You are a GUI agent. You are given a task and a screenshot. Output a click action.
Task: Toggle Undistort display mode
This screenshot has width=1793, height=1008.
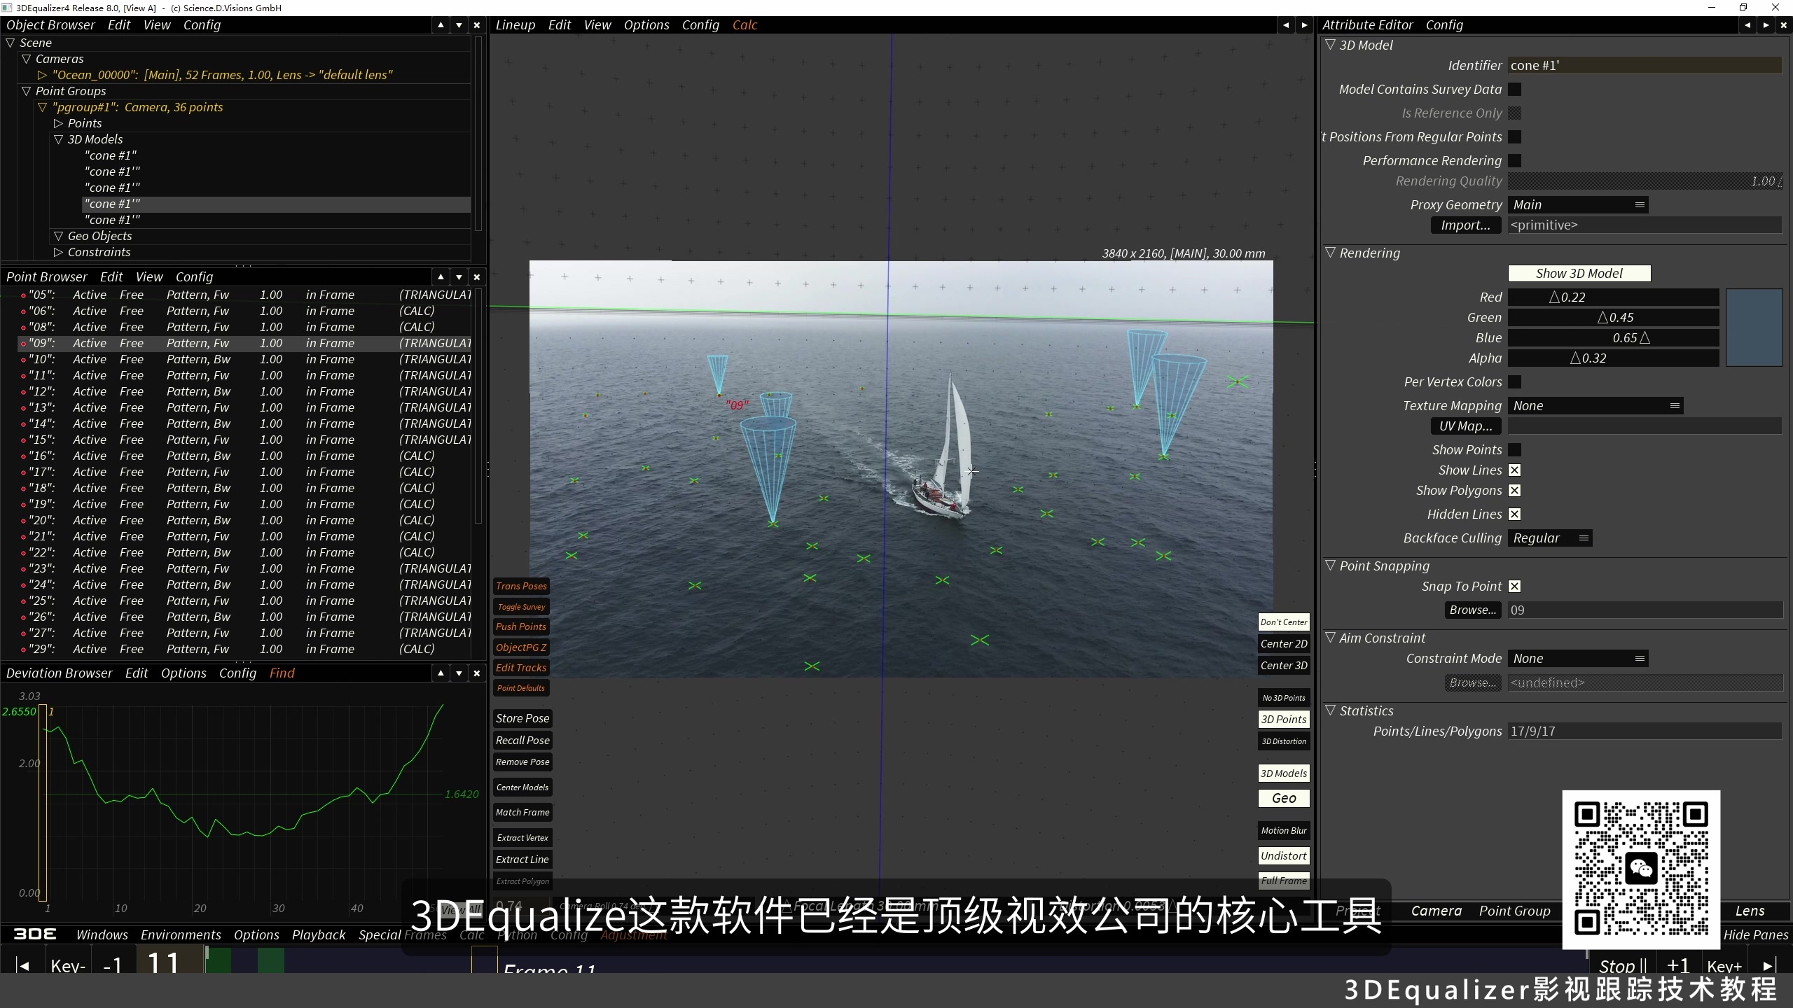(1283, 855)
